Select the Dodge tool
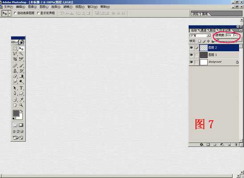The image size is (244, 178). click(21, 81)
